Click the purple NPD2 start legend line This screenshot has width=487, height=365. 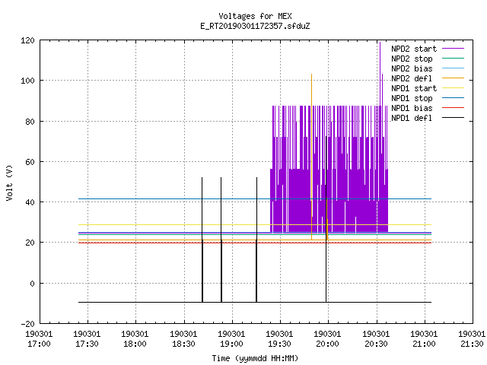pos(453,49)
